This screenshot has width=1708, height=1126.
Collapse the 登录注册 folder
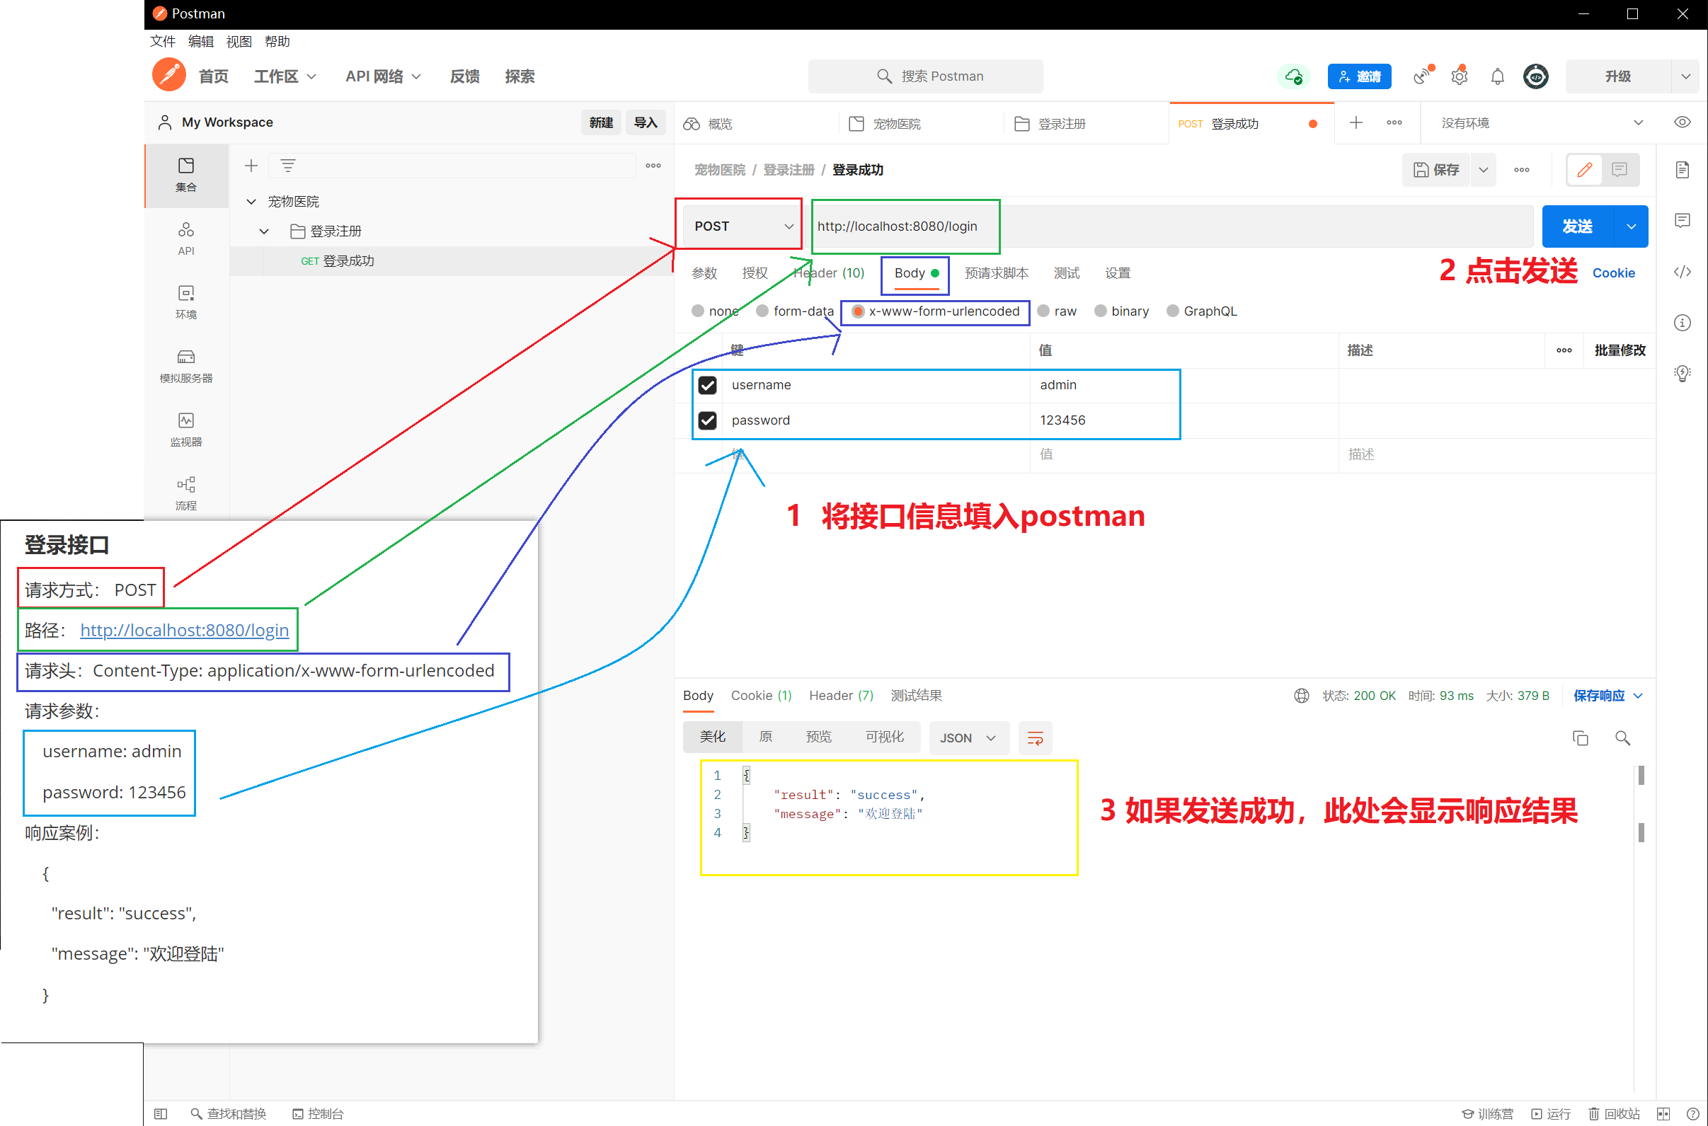point(263,231)
